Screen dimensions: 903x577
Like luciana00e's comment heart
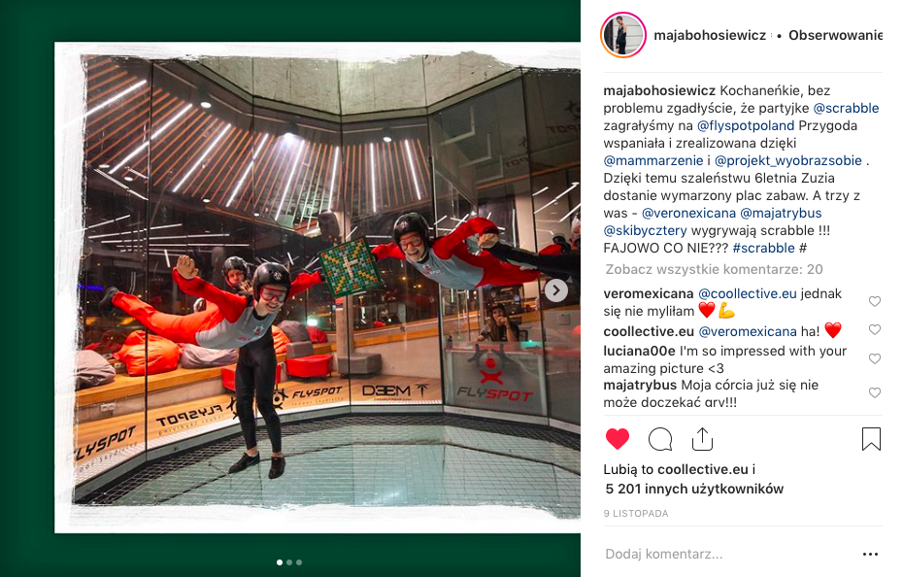click(874, 358)
